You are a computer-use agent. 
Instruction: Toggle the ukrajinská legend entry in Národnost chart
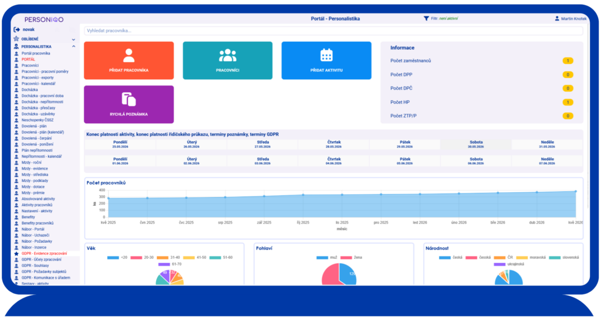click(509, 264)
